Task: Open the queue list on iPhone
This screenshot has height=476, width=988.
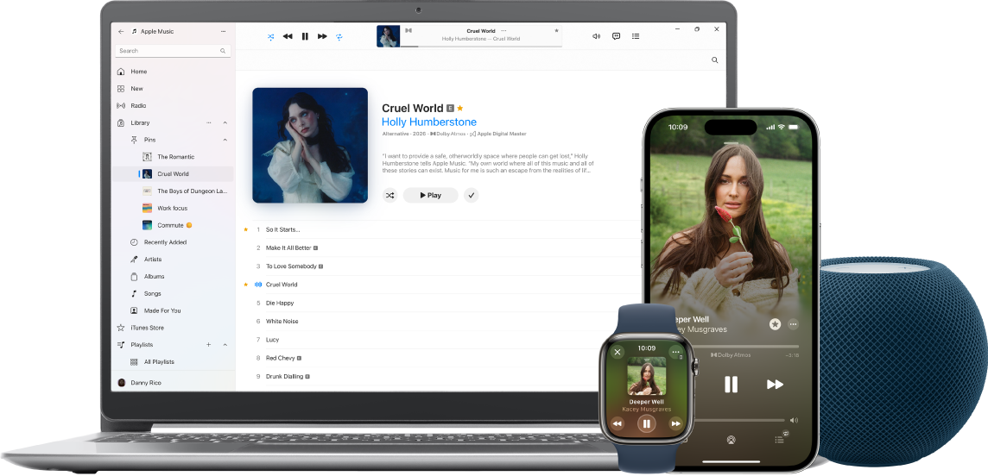Action: pos(781,439)
